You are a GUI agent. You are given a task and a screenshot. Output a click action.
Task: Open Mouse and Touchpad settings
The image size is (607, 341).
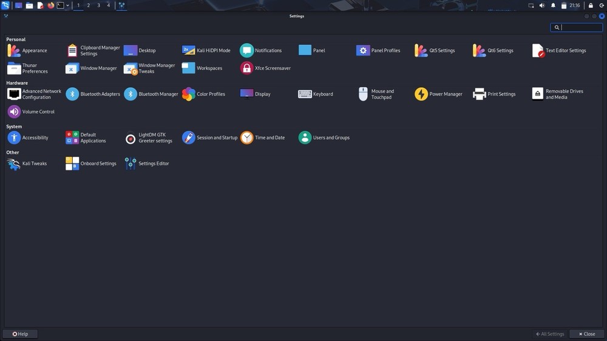[376, 94]
